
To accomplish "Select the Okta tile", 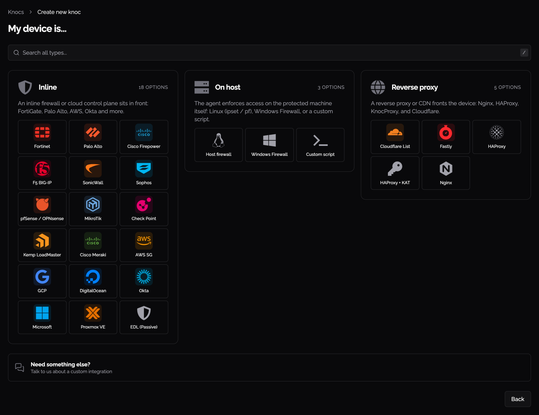I will coord(144,281).
